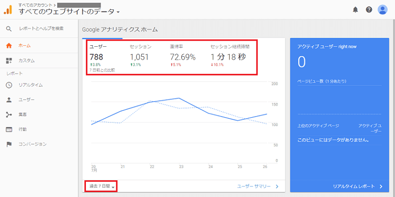
Task: Open the ユーザー サマリー report link
Action: [x=254, y=186]
